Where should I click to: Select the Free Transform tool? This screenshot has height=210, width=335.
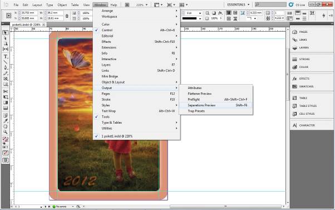(x=6, y=97)
